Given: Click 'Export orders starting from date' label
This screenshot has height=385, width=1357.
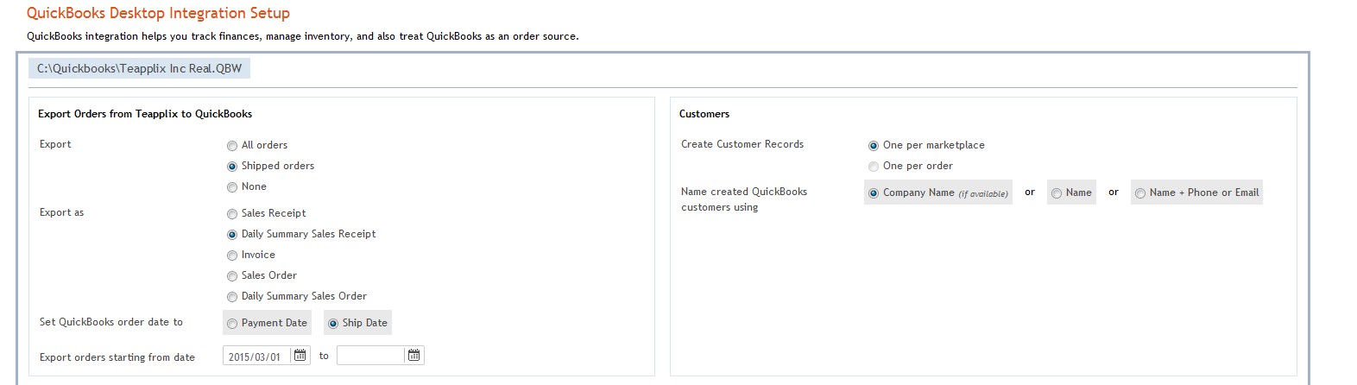Looking at the screenshot, I should click(117, 357).
